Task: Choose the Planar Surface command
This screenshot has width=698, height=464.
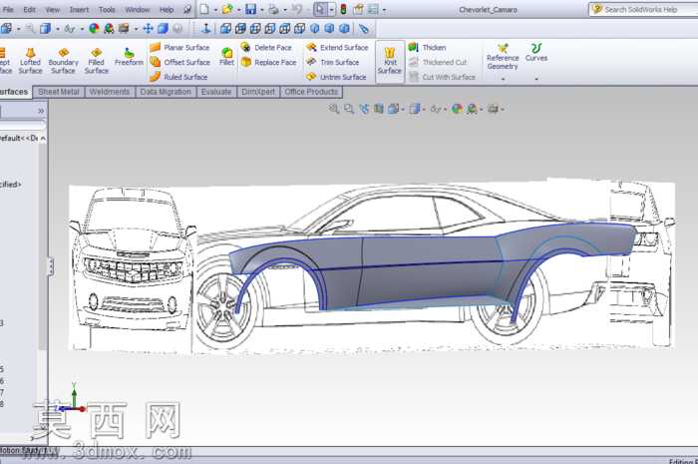Action: pyautogui.click(x=179, y=47)
